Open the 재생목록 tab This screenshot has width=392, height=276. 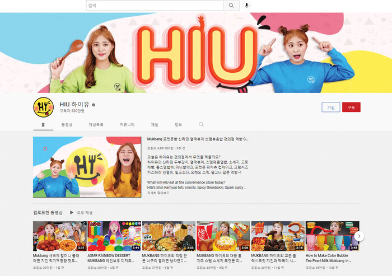[x=96, y=124]
